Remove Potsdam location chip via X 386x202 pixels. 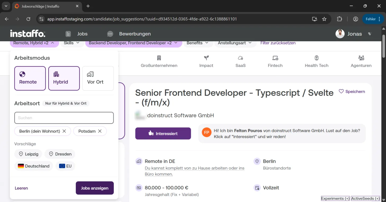point(100,131)
